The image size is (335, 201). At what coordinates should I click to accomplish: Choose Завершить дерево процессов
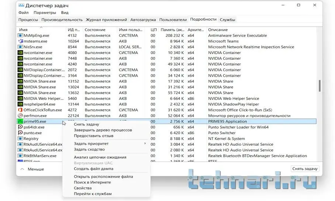click(103, 130)
